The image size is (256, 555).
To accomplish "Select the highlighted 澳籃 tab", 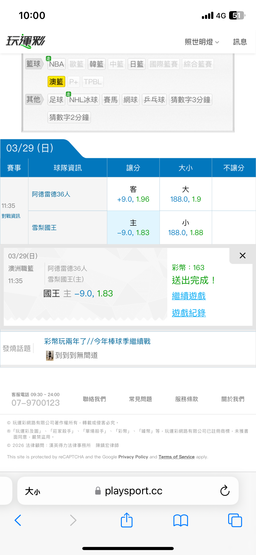I will [56, 82].
